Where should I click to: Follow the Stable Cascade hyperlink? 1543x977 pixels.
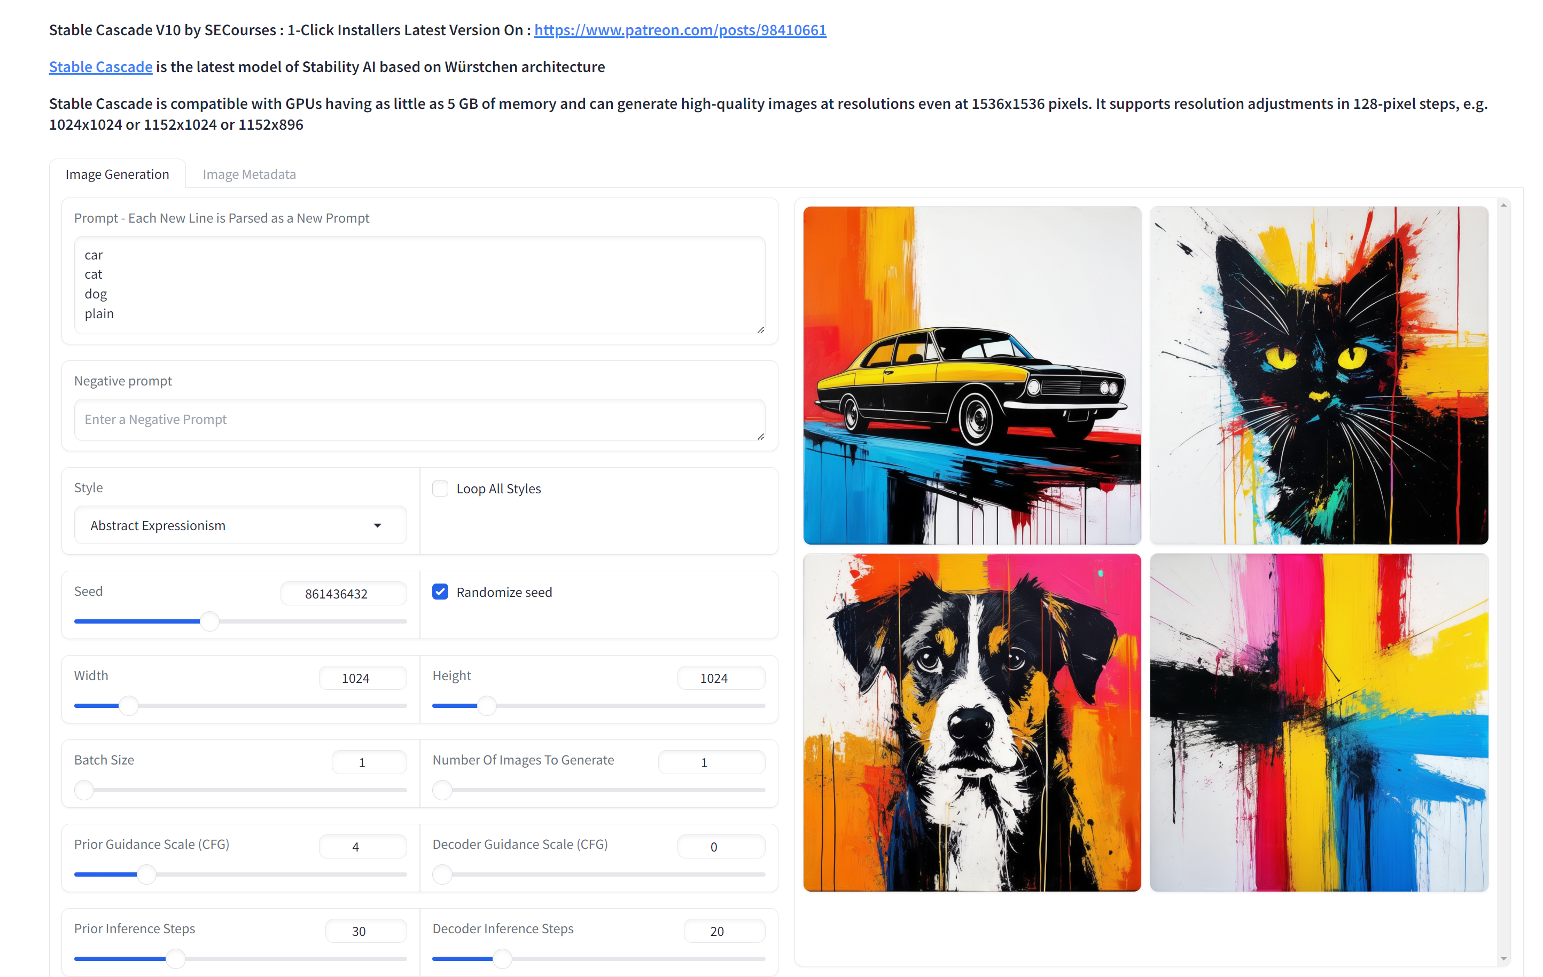click(x=100, y=67)
